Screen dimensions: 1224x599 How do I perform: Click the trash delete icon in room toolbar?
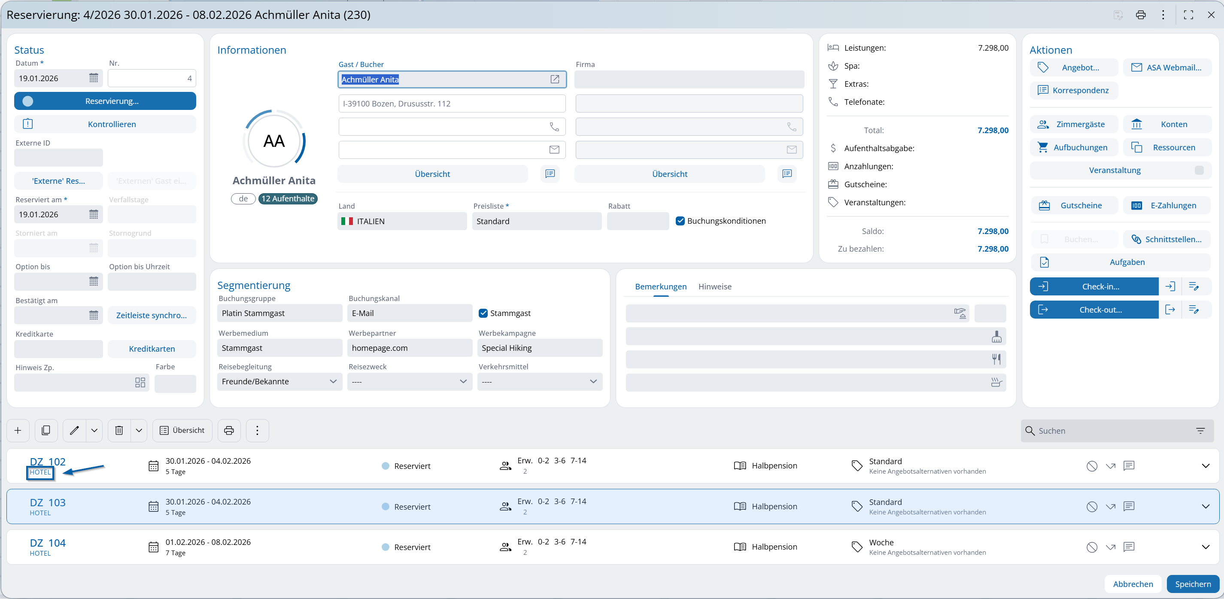coord(119,430)
